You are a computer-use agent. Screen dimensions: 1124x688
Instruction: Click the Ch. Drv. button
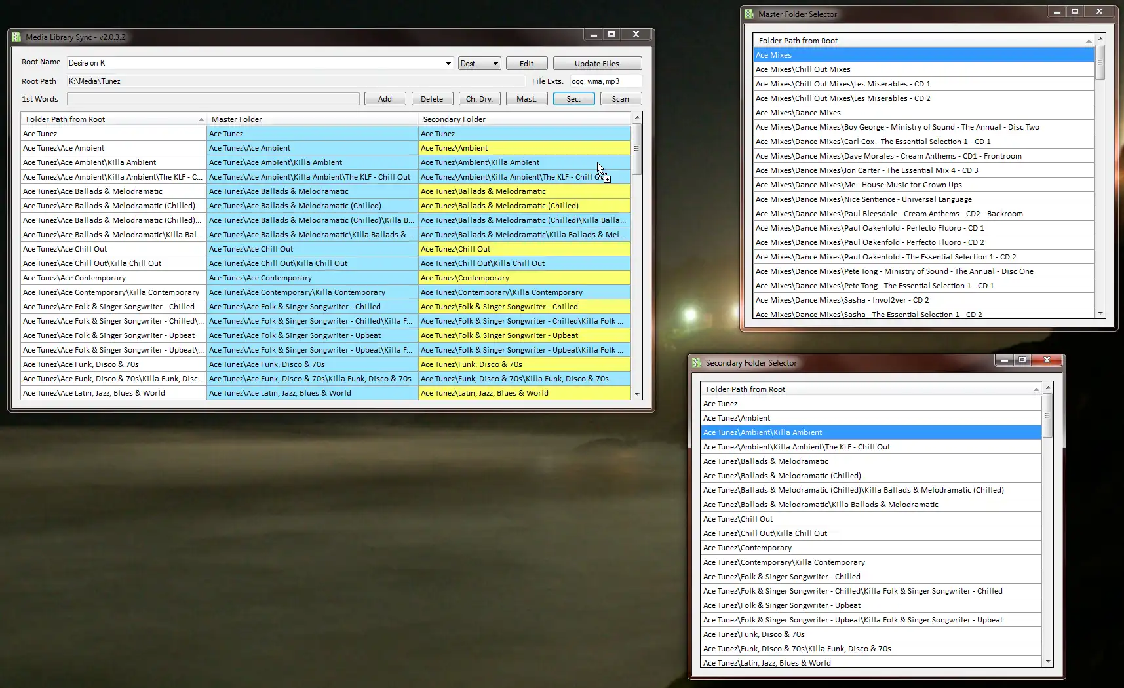point(480,99)
